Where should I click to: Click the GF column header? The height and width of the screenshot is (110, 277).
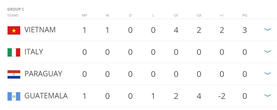pyautogui.click(x=176, y=15)
